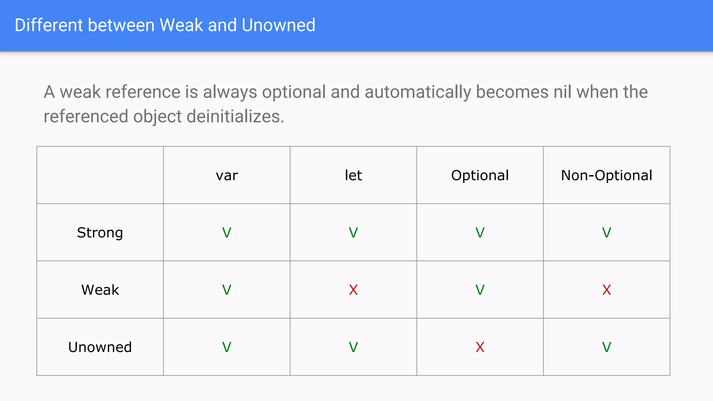The height and width of the screenshot is (401, 713).
Task: Click the green V for Strong Optional
Action: click(480, 233)
